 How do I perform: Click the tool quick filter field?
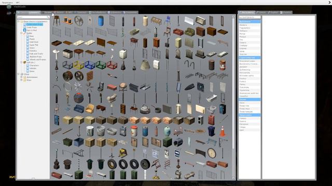coord(250,17)
